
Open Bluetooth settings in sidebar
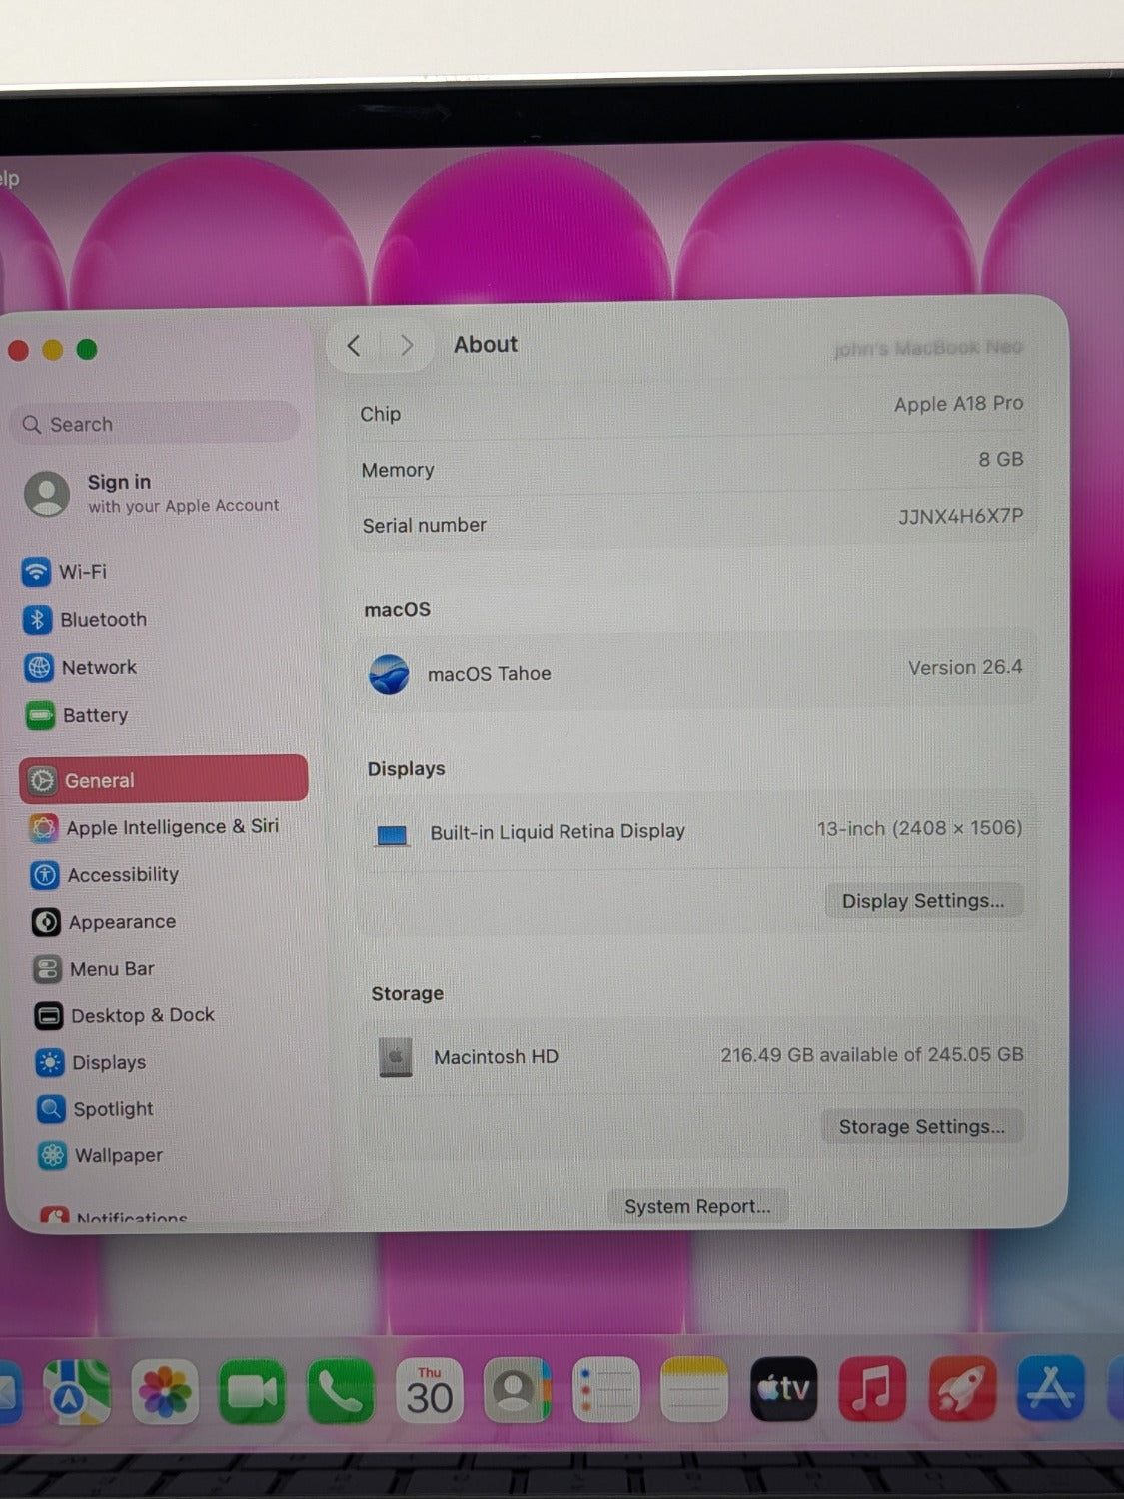pos(85,620)
